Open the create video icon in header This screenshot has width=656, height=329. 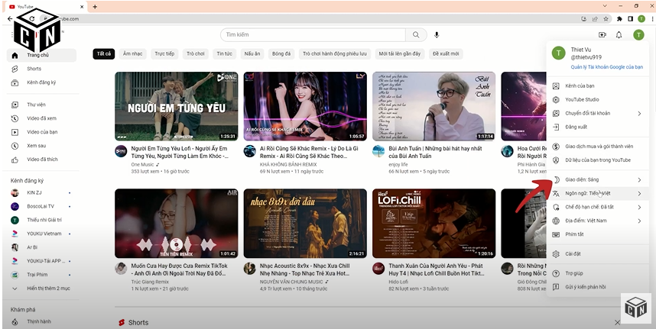(x=602, y=35)
